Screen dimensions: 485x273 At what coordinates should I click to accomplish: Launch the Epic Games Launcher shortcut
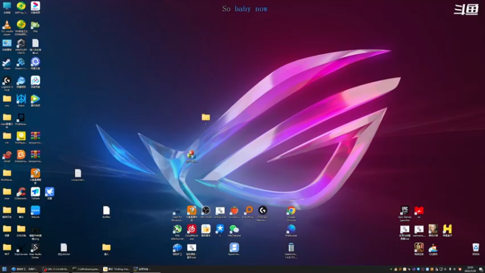coord(404,214)
